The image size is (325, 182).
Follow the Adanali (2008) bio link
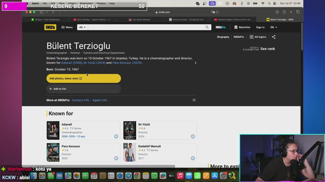click(72, 63)
